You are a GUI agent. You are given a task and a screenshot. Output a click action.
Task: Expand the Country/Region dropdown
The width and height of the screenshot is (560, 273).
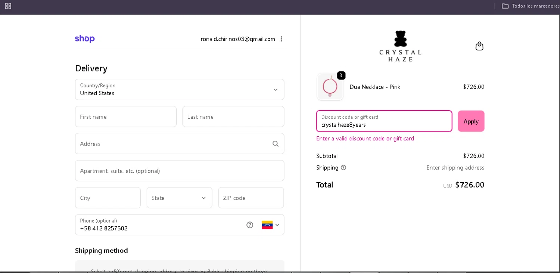180,90
